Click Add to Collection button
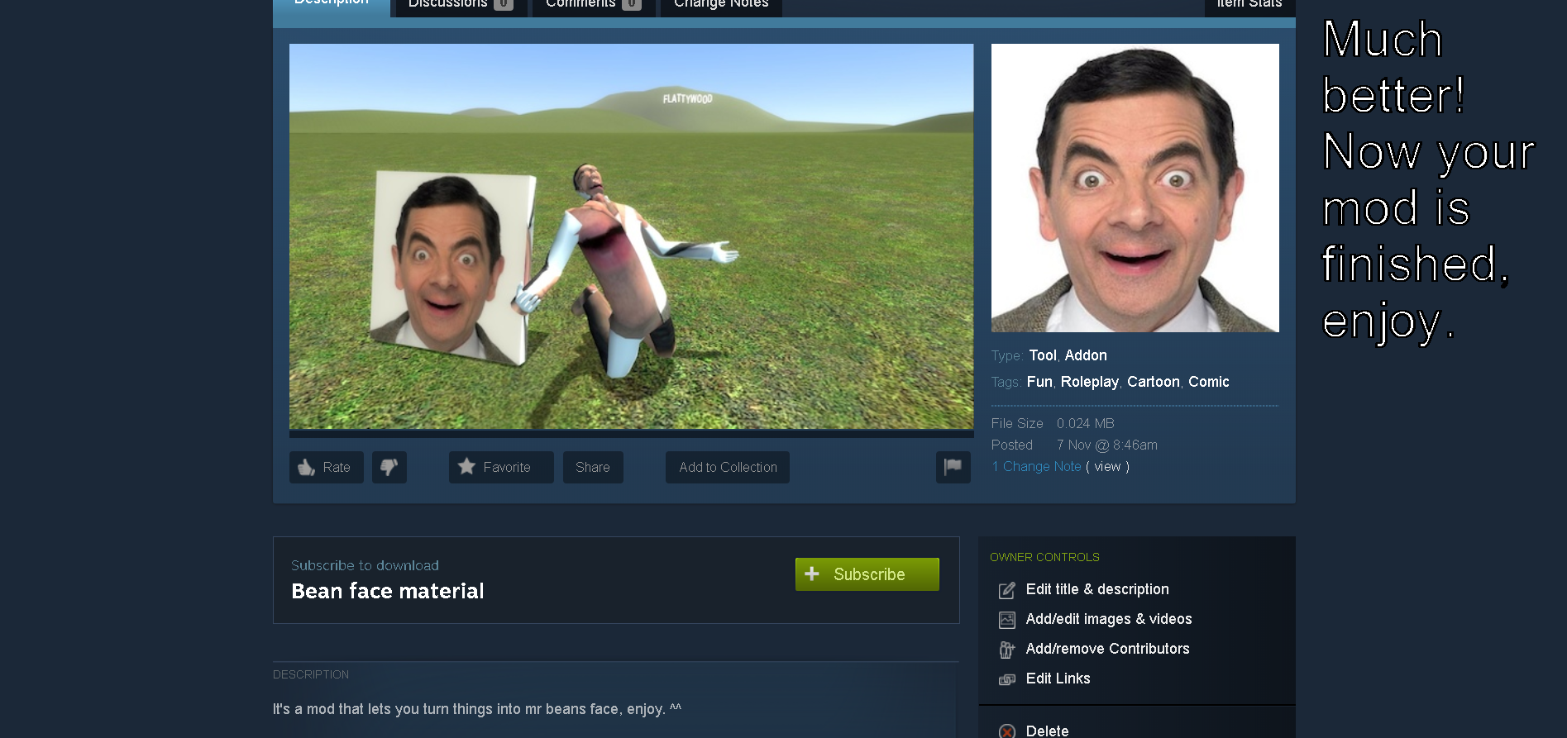1567x738 pixels. (x=728, y=467)
